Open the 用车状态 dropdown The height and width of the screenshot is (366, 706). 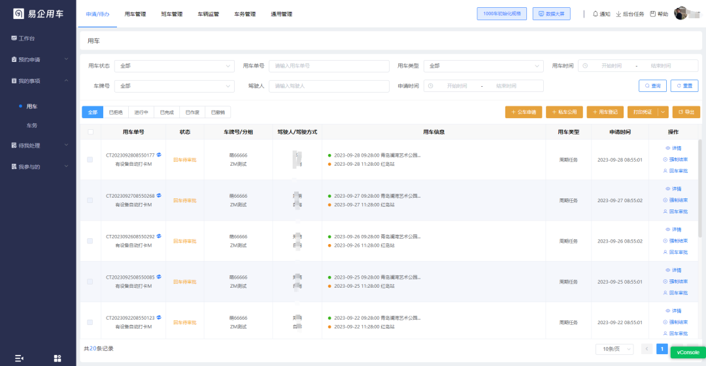coord(174,66)
